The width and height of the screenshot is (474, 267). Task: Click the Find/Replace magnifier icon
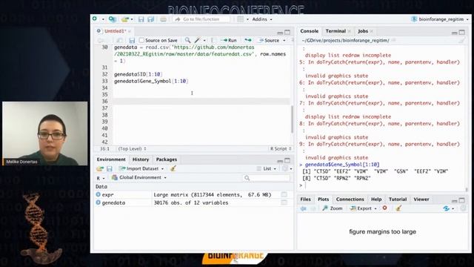point(187,40)
